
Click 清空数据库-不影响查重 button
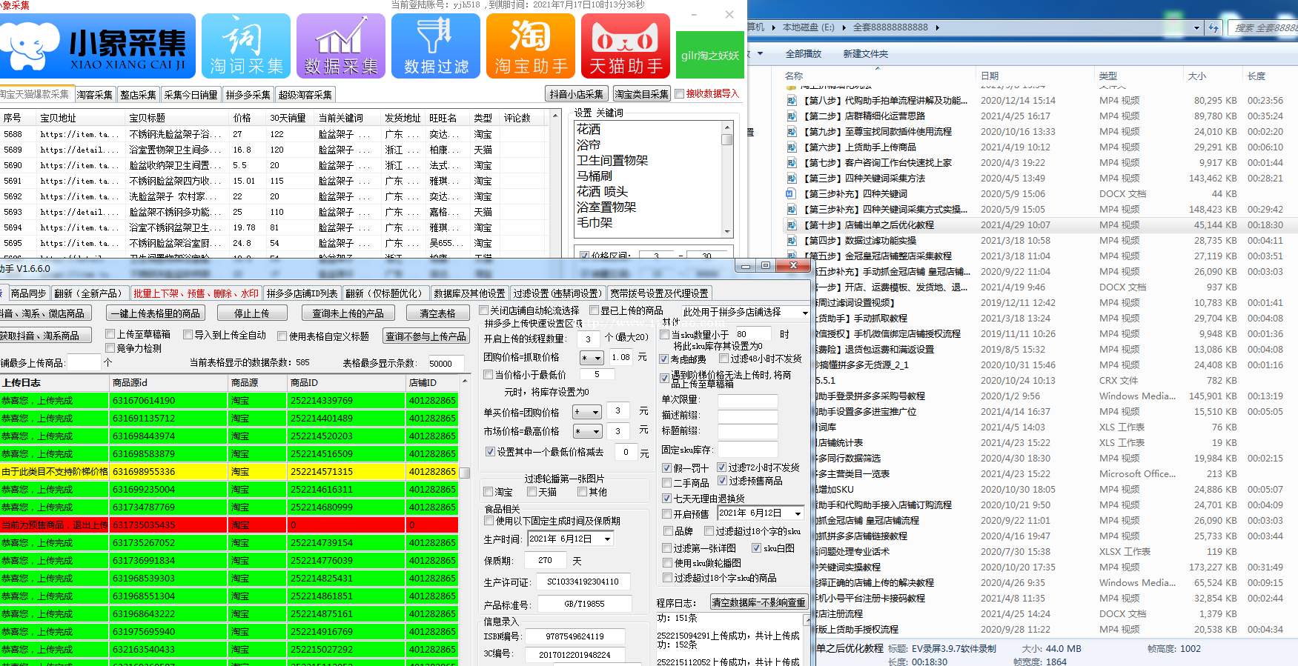(758, 602)
